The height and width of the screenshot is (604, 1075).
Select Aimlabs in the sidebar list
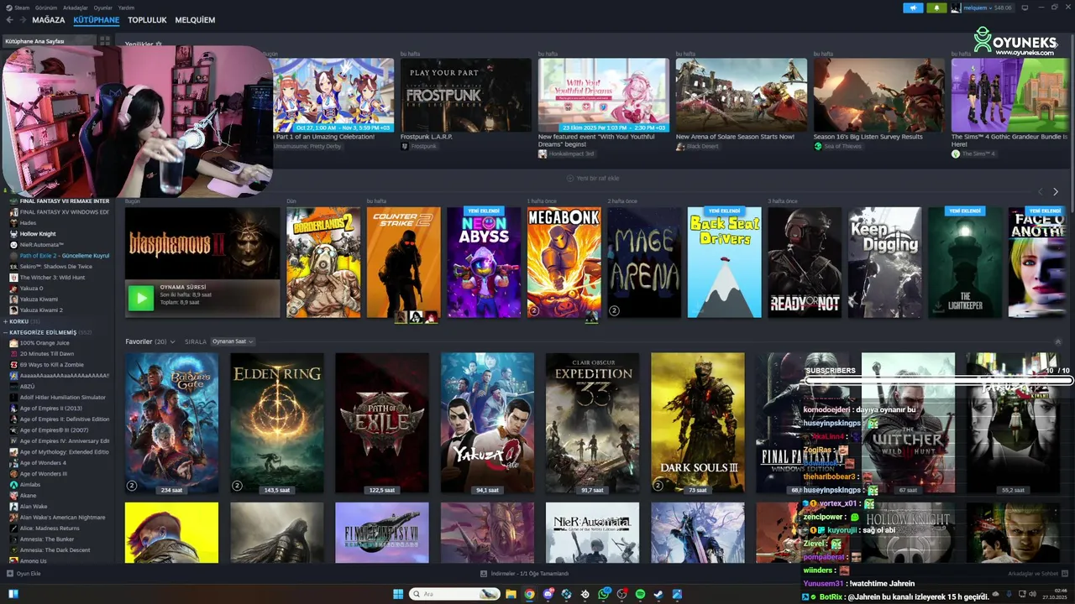click(x=59, y=485)
